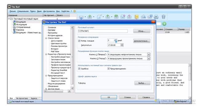Toggle the Копир. каждые checkbox
This screenshot has width=197, height=111.
[79, 41]
